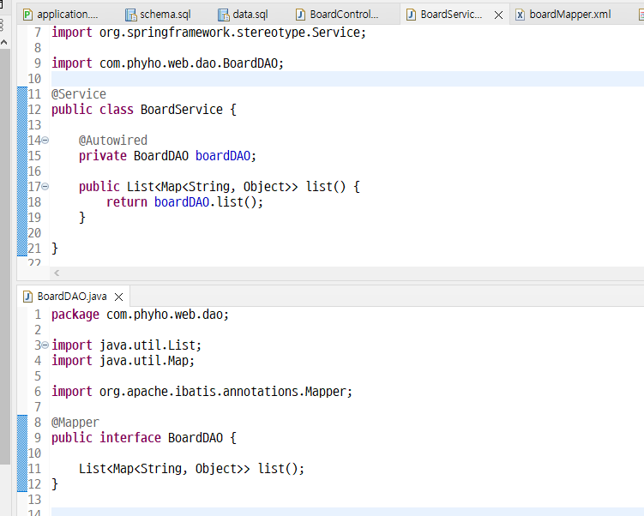Viewport: 644px width, 516px height.
Task: Click the org.apache.ibatis.annotations.Mapper import
Action: click(x=202, y=392)
